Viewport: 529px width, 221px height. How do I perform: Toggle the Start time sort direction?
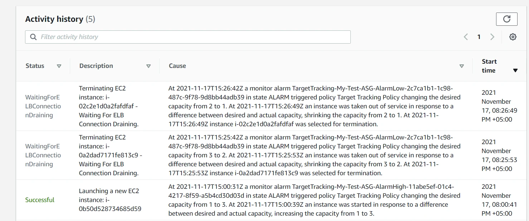coord(515,70)
